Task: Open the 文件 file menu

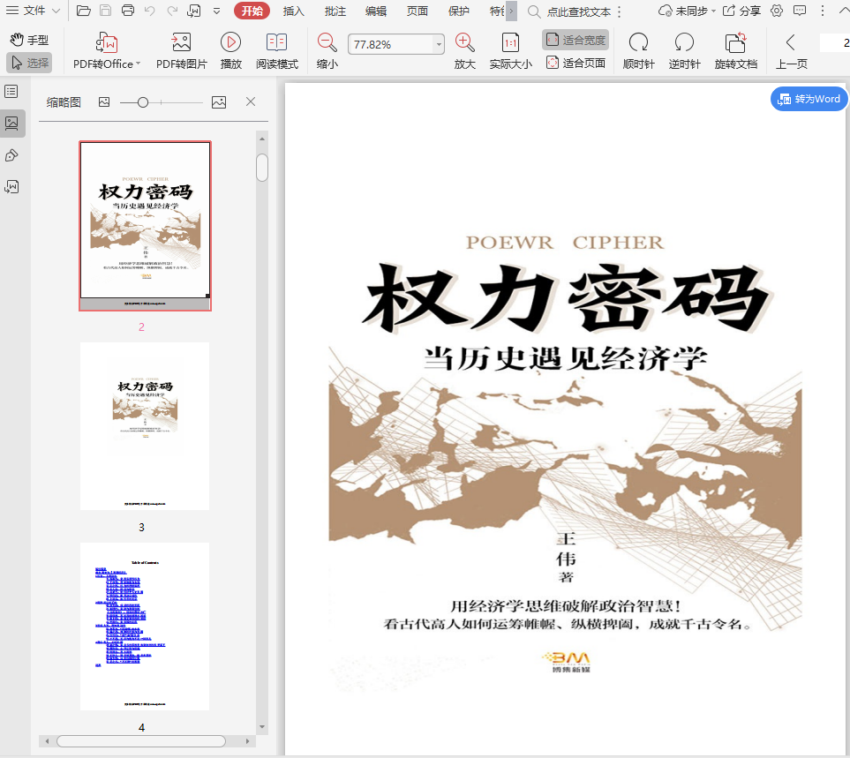Action: pyautogui.click(x=34, y=11)
